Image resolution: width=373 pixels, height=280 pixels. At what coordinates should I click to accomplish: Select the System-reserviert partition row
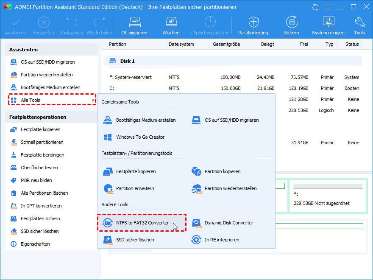tap(234, 77)
